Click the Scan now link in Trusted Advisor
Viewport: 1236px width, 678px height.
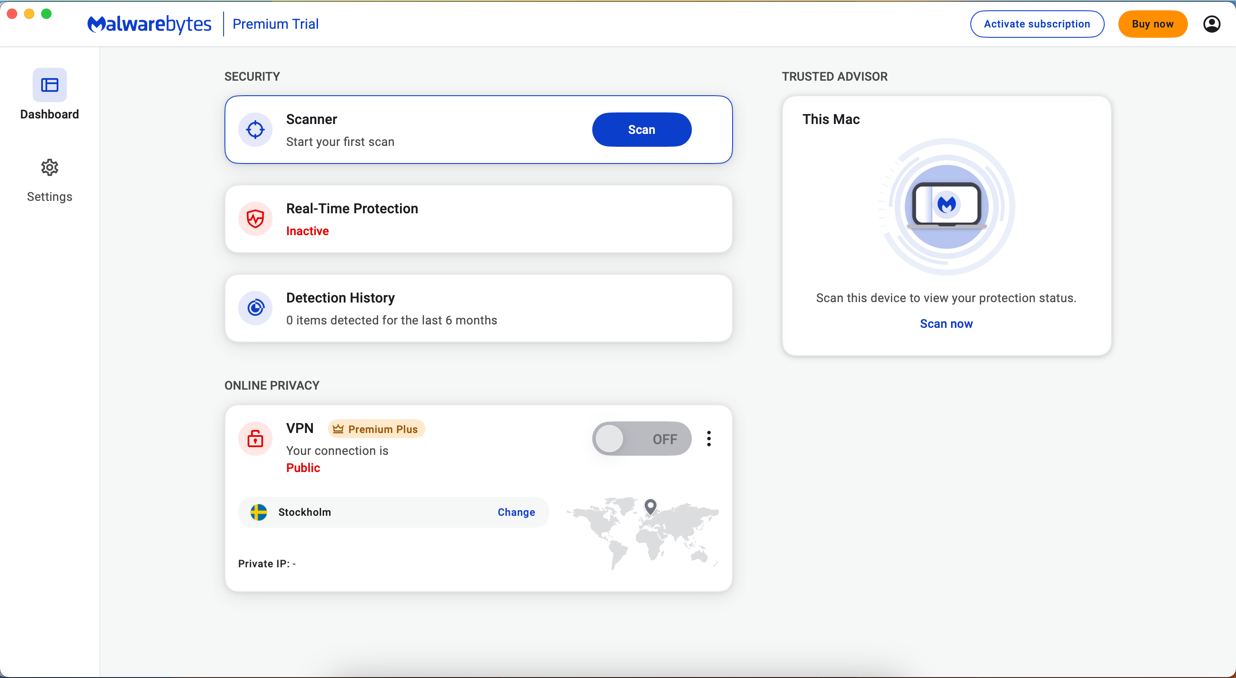pos(946,324)
